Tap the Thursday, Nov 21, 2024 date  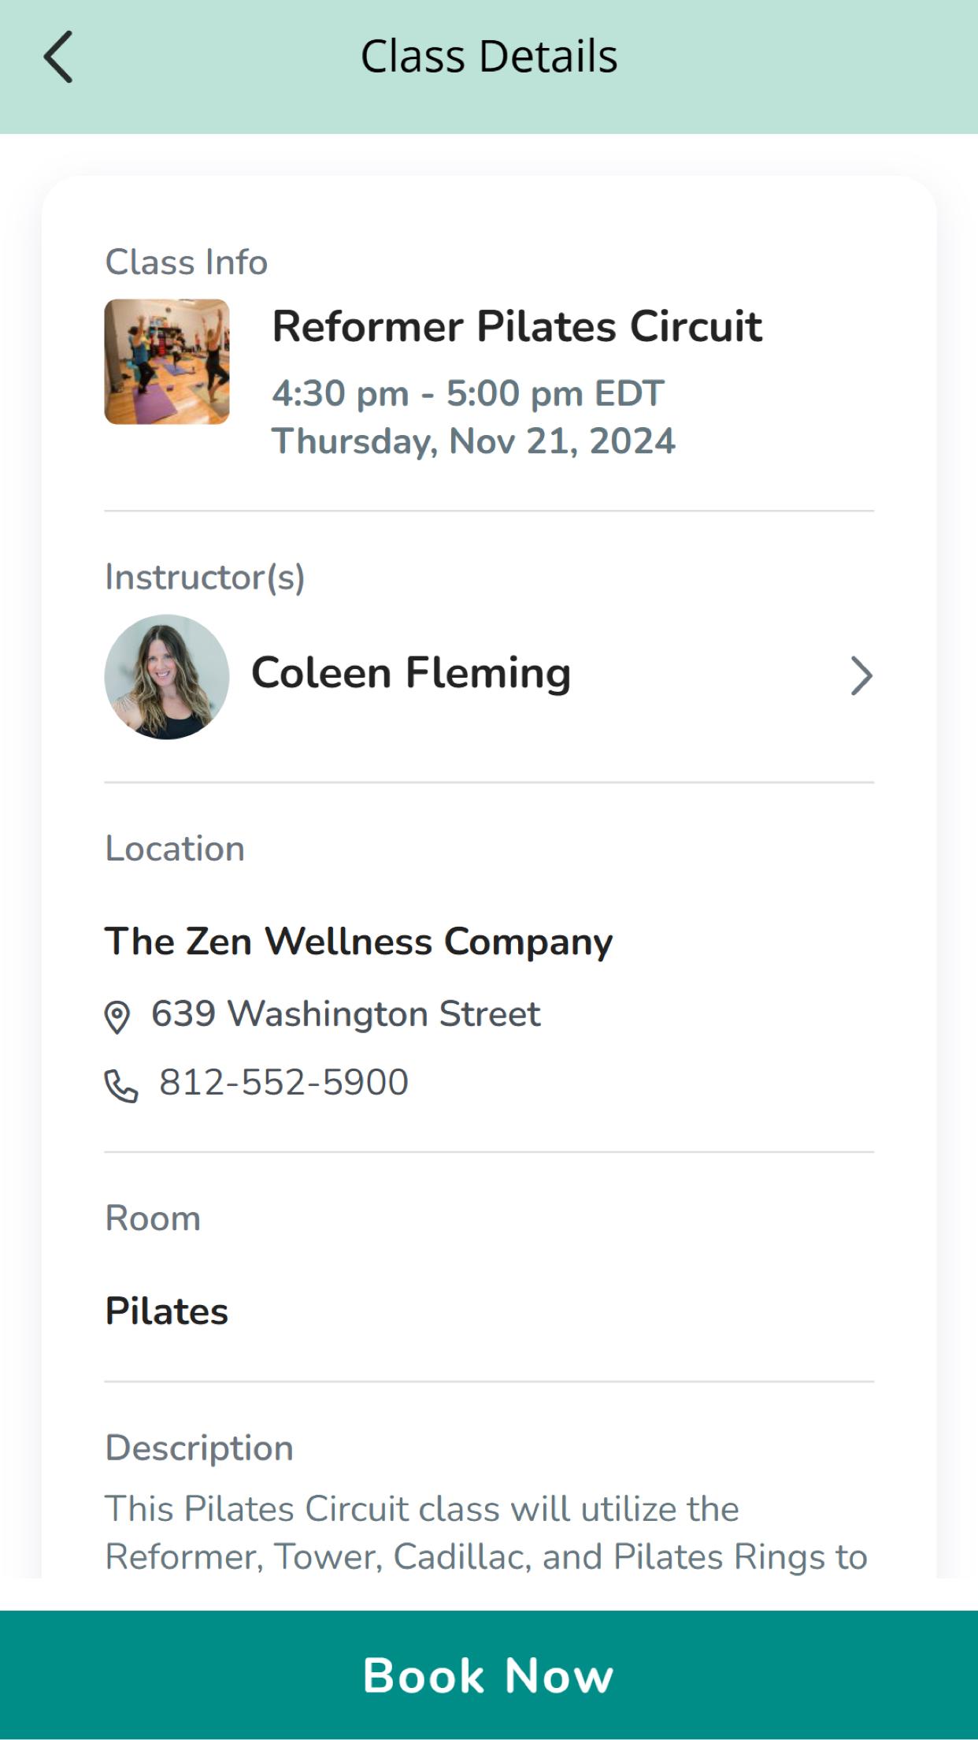474,441
